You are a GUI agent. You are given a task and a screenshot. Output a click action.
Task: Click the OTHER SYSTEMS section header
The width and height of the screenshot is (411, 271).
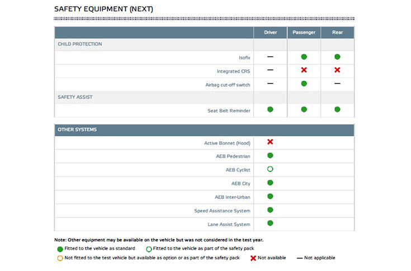point(77,130)
